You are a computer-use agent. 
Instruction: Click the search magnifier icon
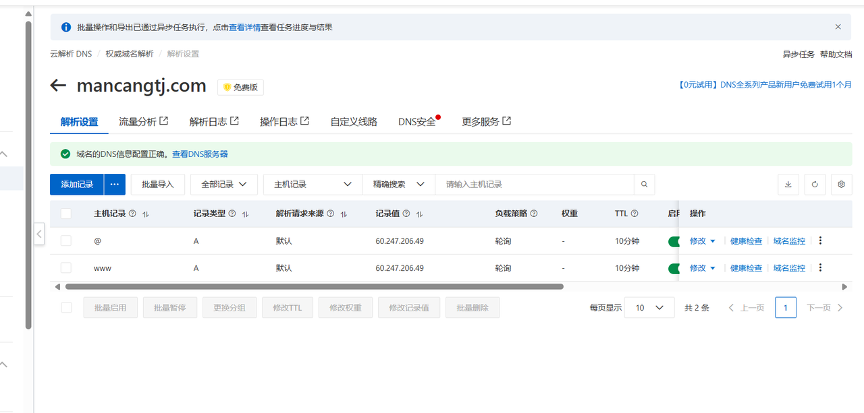tap(644, 185)
